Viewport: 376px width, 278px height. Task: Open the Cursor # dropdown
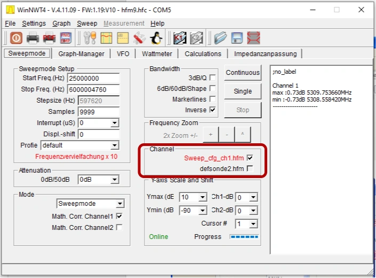coord(253,224)
